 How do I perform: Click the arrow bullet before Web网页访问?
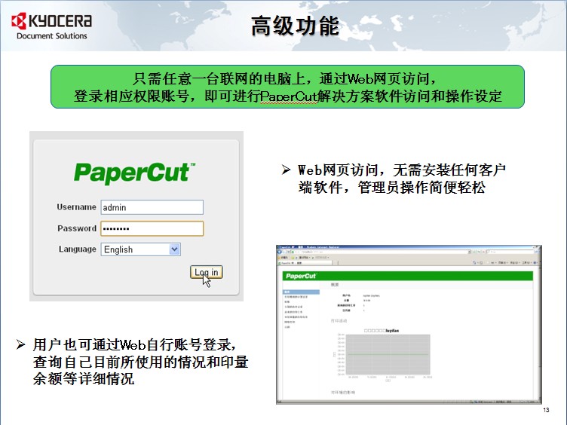pos(286,170)
